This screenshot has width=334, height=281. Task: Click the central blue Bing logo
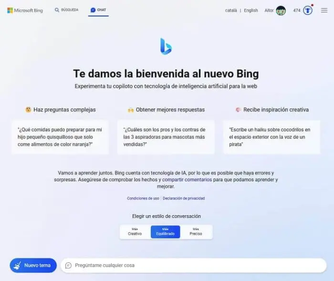click(166, 46)
